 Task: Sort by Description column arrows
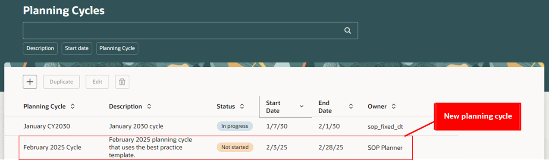[149, 107]
